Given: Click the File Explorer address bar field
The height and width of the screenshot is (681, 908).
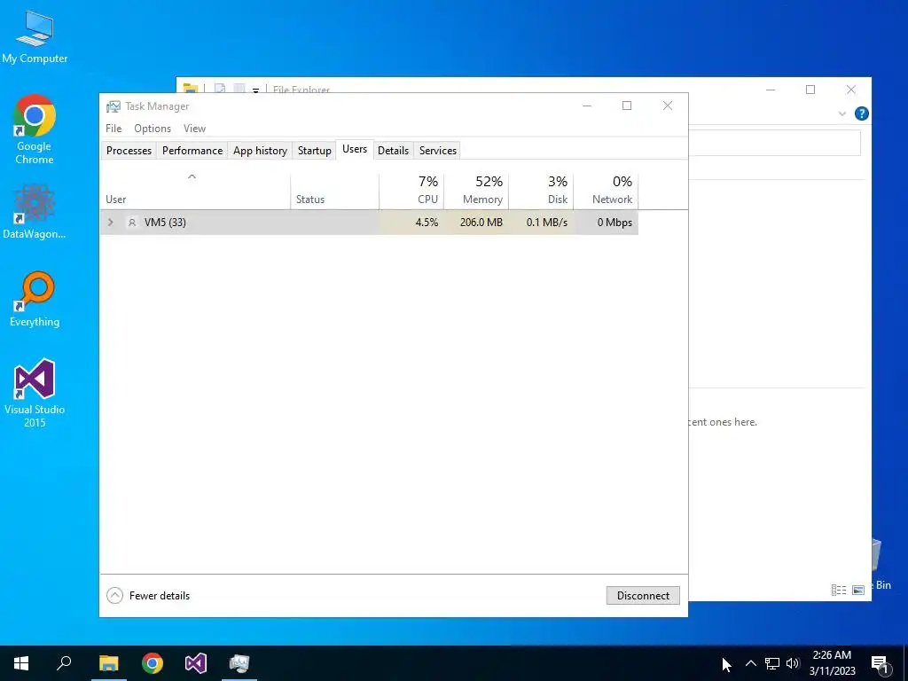Looking at the screenshot, I should coord(774,143).
